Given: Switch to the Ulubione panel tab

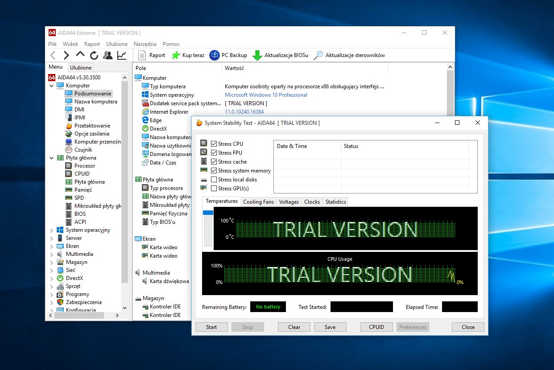Looking at the screenshot, I should [x=81, y=68].
